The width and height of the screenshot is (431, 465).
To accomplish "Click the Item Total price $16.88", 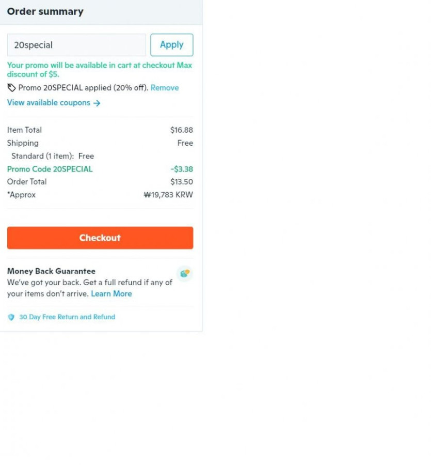I will (182, 130).
